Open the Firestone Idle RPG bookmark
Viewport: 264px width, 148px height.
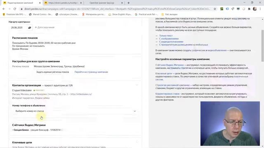(14, 14)
